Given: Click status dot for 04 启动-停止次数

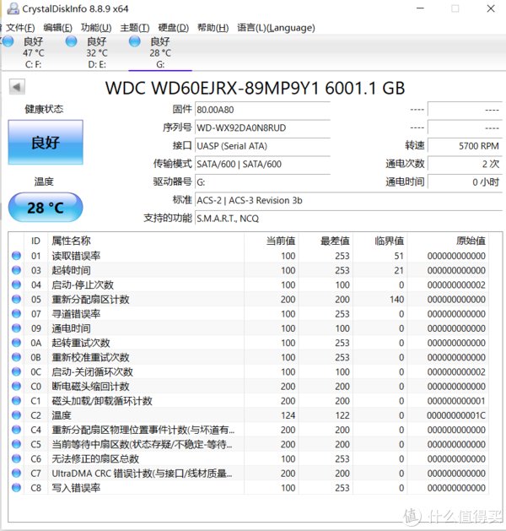Looking at the screenshot, I should click(x=16, y=284).
